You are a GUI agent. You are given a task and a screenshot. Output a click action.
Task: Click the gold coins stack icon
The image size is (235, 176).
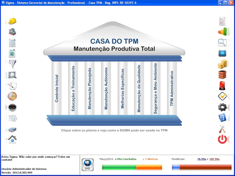point(222,64)
